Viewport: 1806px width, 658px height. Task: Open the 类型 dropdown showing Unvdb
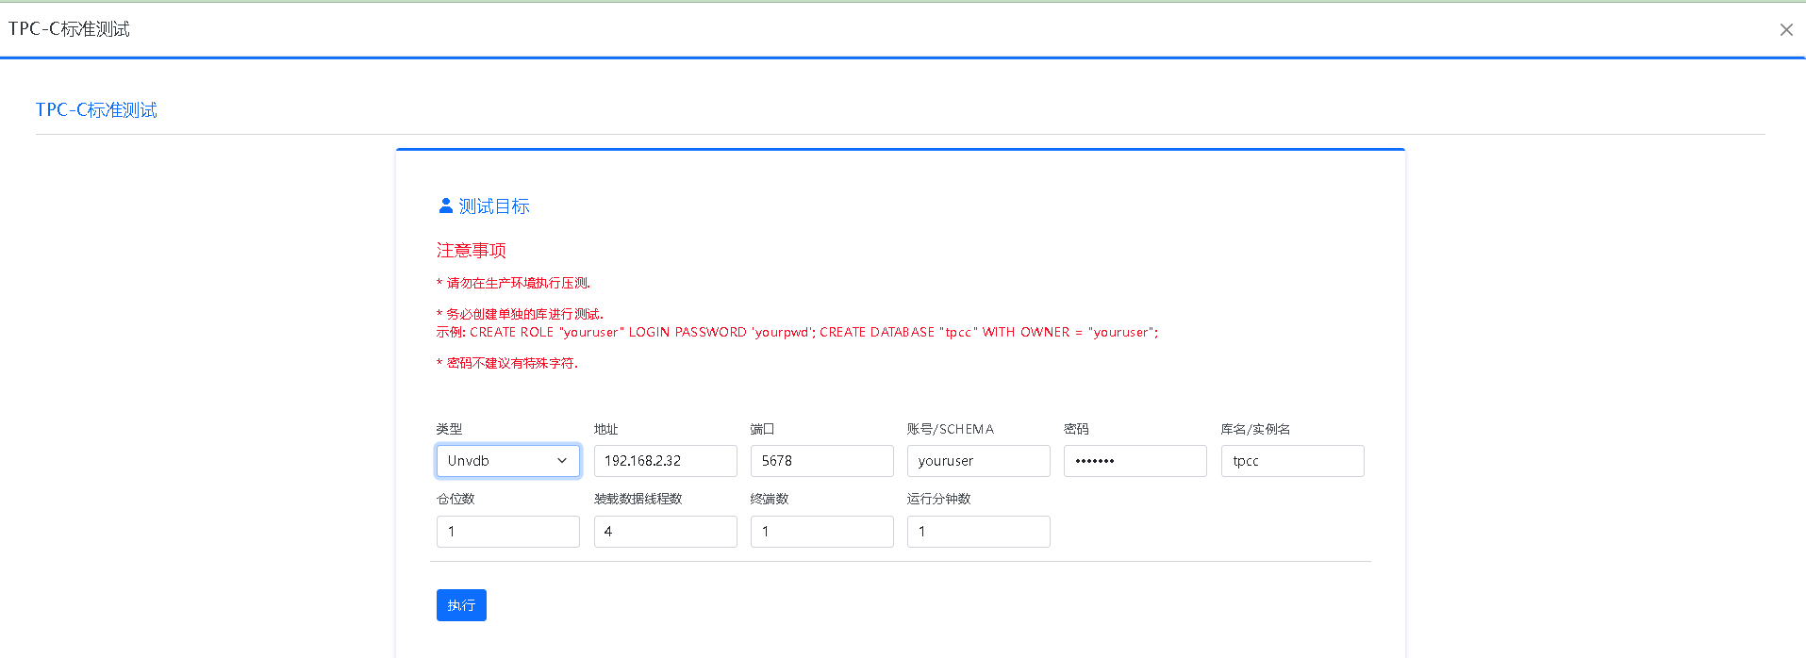[508, 461]
